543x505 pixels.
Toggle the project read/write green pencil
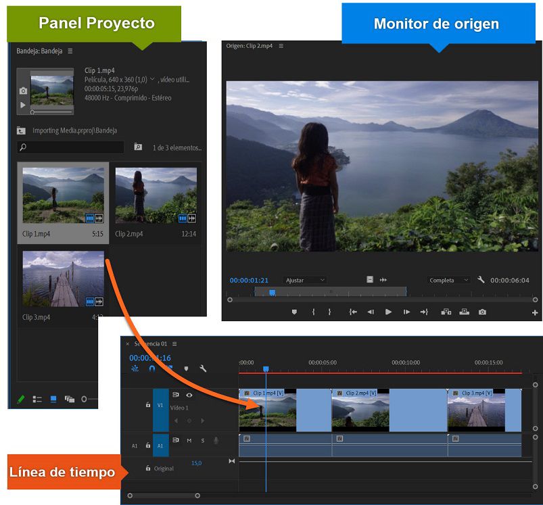point(20,399)
